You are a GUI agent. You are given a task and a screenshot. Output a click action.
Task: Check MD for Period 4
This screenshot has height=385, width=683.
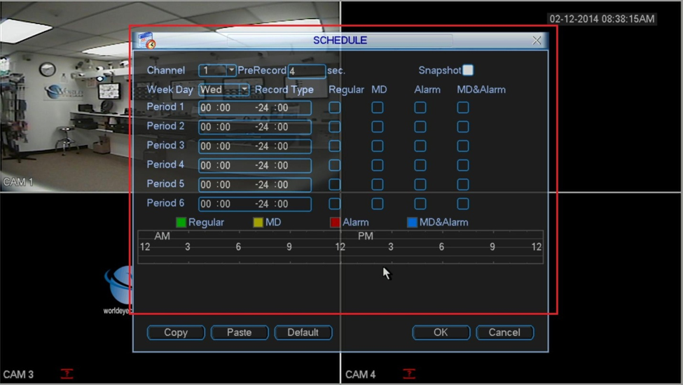click(377, 165)
